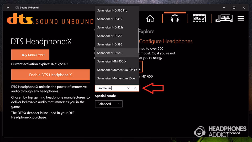Screen dimensions: 252x142
Task: Maximize the DTS Sound Unbound window
Action: [234, 8]
